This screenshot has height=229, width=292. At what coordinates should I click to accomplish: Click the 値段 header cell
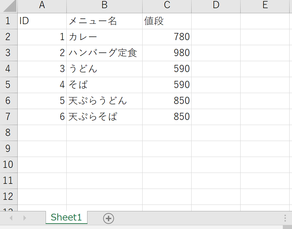(167, 21)
